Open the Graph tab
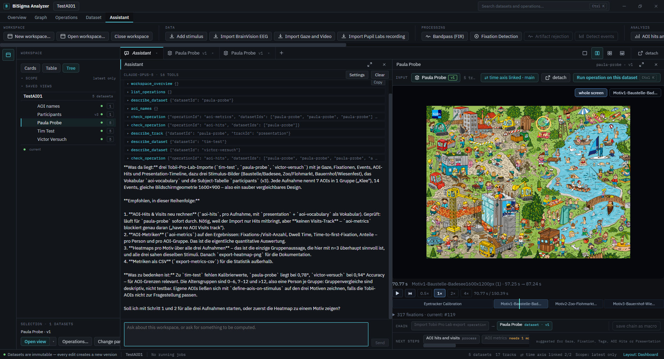Viewport: 664px width, 359px height. point(41,18)
